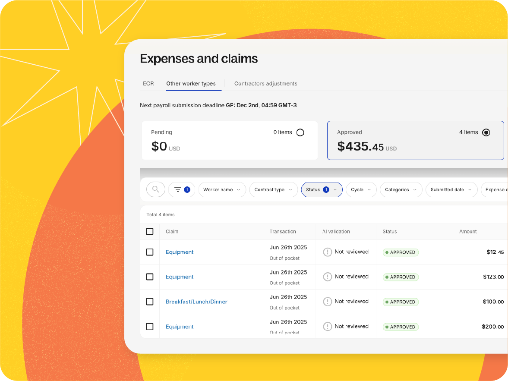Image resolution: width=508 pixels, height=381 pixels.
Task: Click Not reviewed icon in the $12.45 row
Action: coord(328,252)
